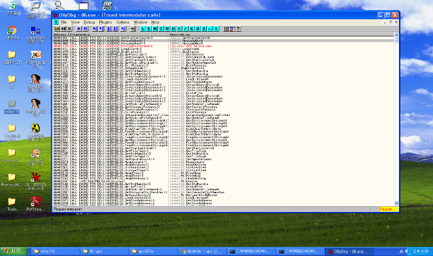Click the Pause execution toolbar icon
Screen dimensions: 433x256
[x=85, y=29]
